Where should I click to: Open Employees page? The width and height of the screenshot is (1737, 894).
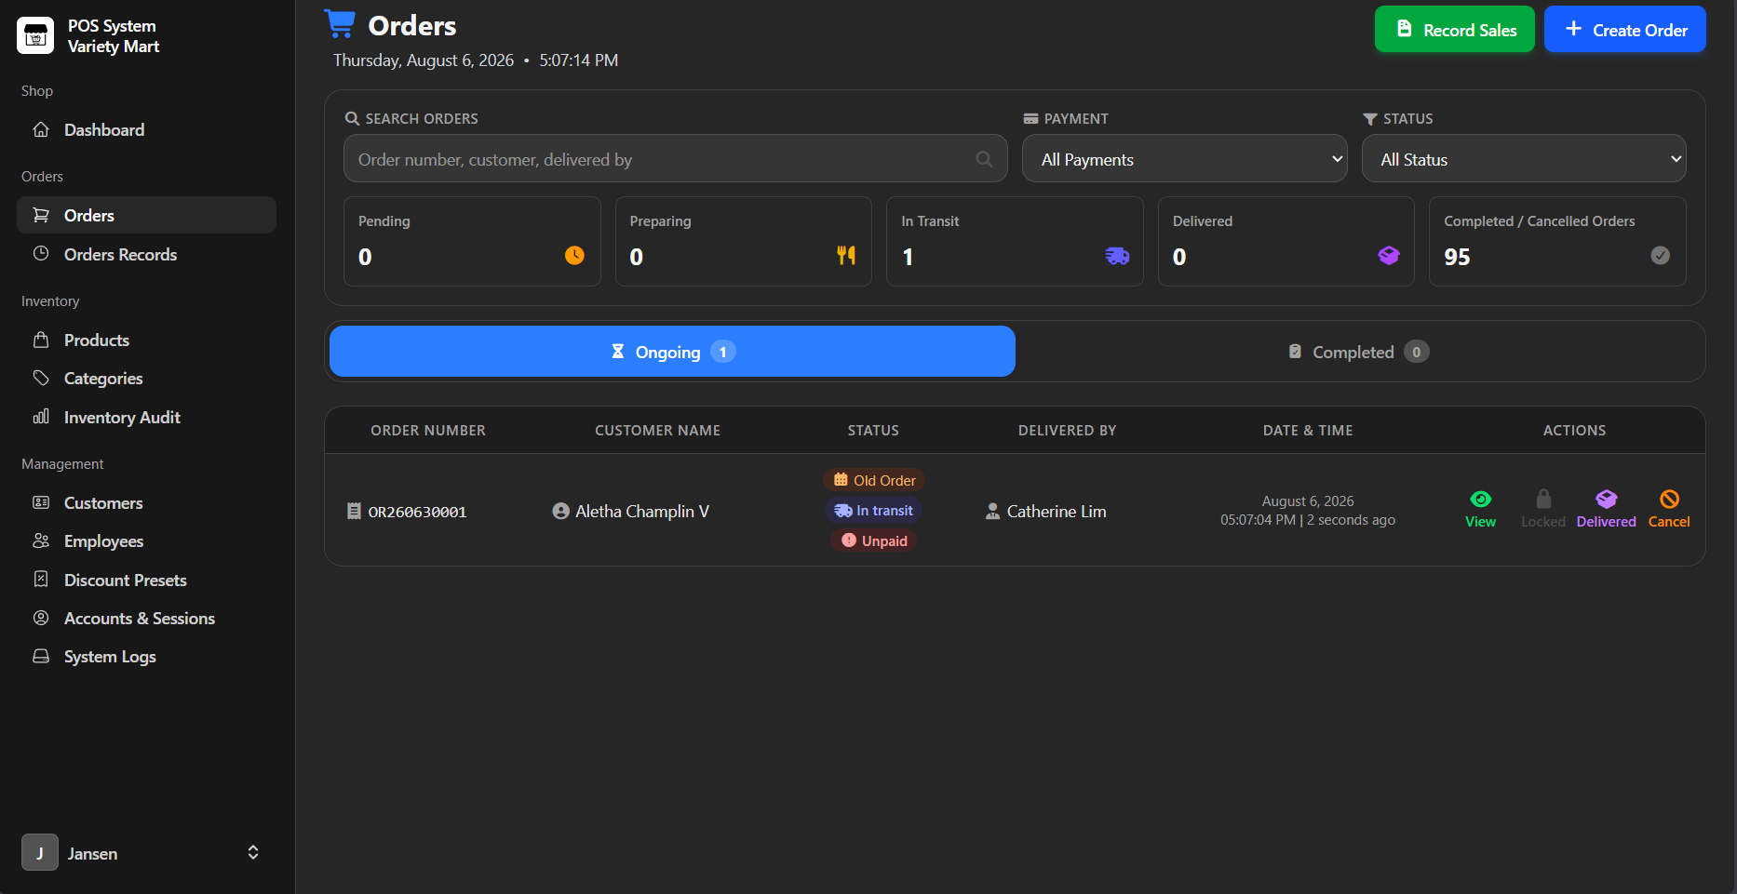tap(146, 540)
